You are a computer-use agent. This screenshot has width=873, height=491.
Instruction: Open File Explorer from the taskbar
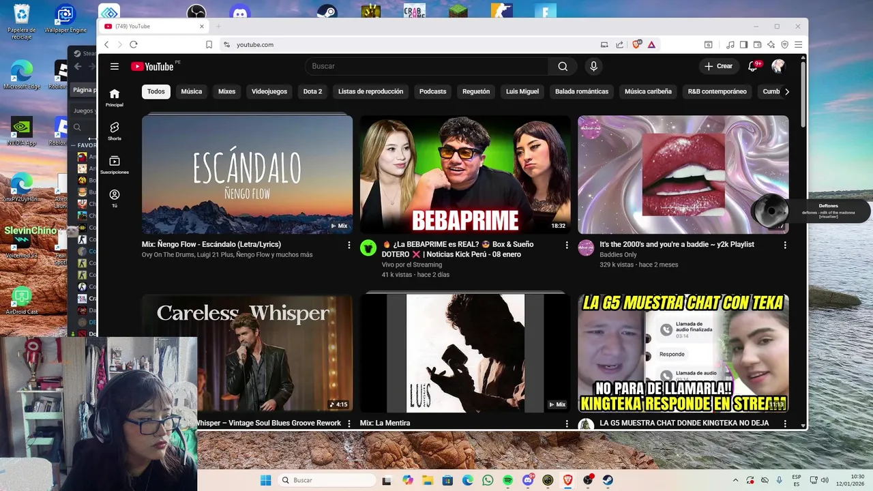point(428,480)
